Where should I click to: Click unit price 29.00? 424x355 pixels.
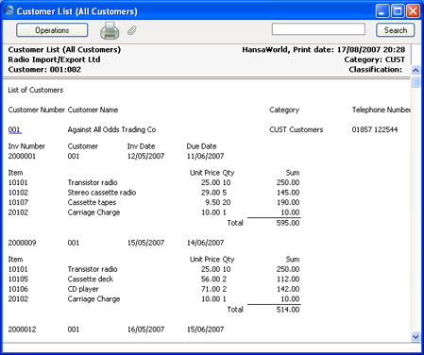pyautogui.click(x=211, y=193)
